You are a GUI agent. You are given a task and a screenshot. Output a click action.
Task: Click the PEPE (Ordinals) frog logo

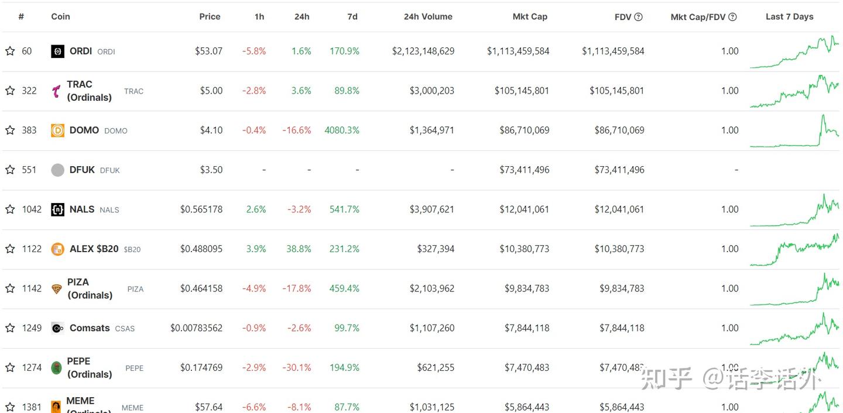point(57,367)
